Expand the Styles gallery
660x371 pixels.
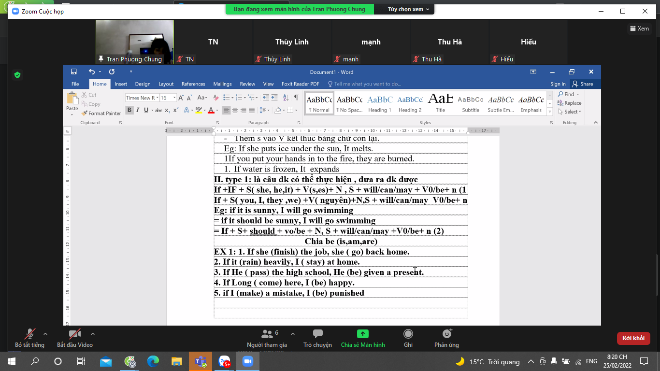coord(549,112)
